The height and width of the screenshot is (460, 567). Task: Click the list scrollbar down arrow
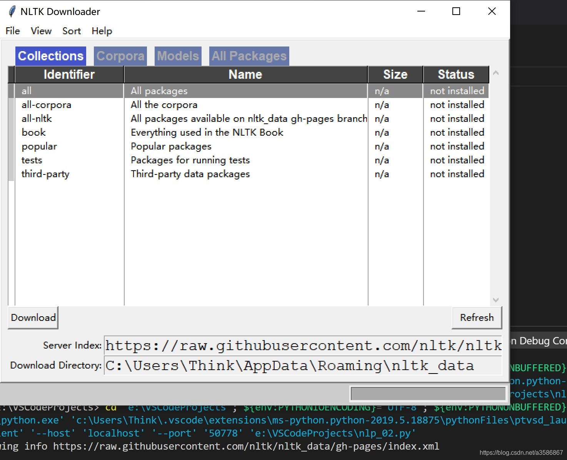tap(496, 300)
